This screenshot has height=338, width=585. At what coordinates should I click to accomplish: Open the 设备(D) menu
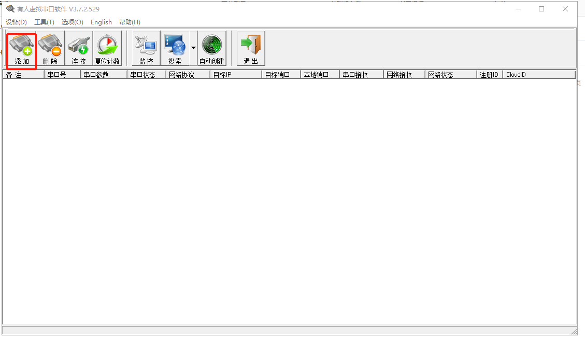pyautogui.click(x=17, y=22)
